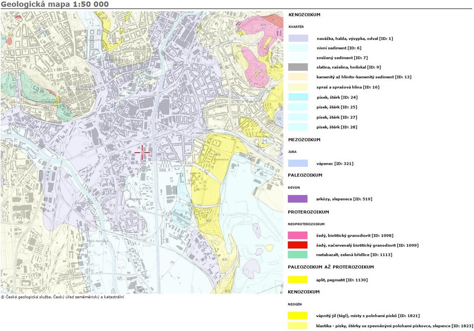
Task: Click the PROTEROZOIKUM legend heading
Action: [x=308, y=212]
